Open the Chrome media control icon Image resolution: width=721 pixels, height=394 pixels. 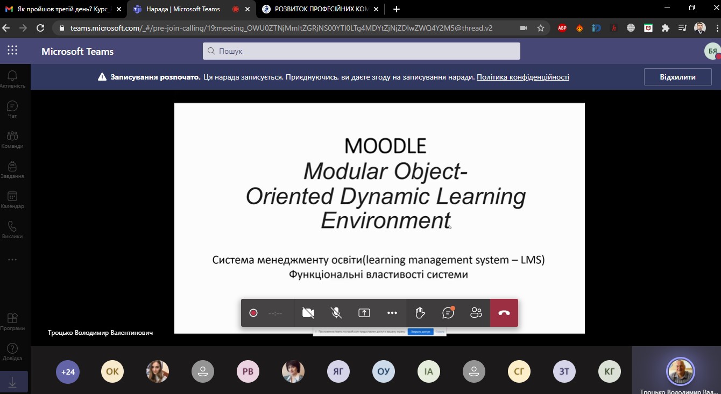pos(683,28)
